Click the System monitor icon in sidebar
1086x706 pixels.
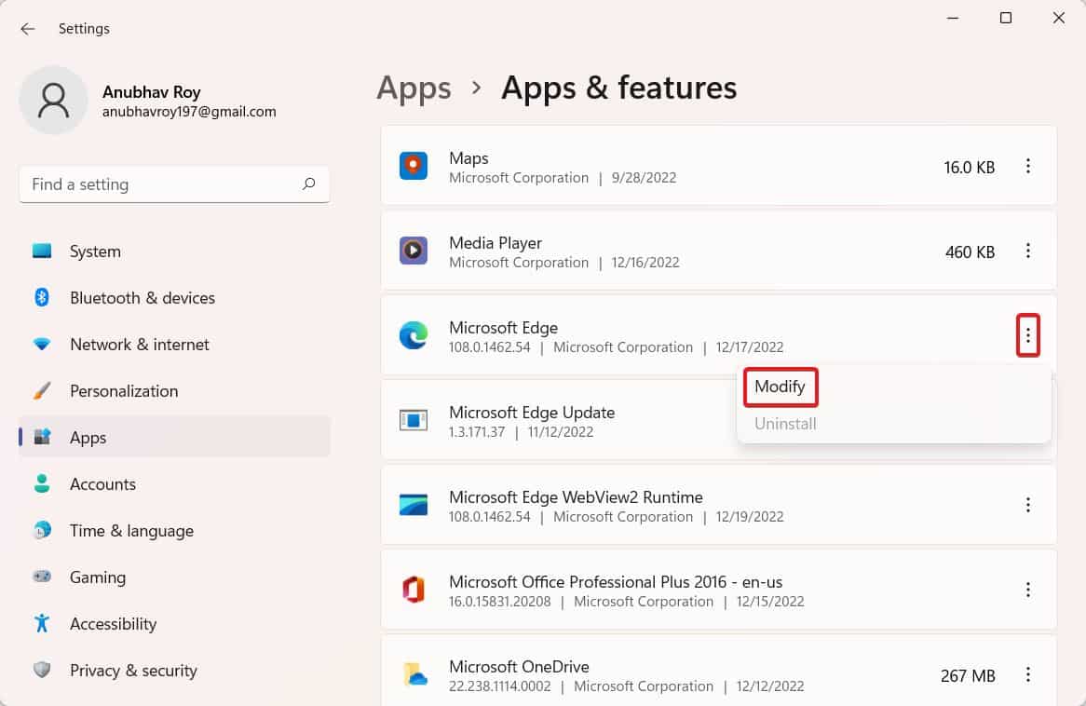[42, 251]
